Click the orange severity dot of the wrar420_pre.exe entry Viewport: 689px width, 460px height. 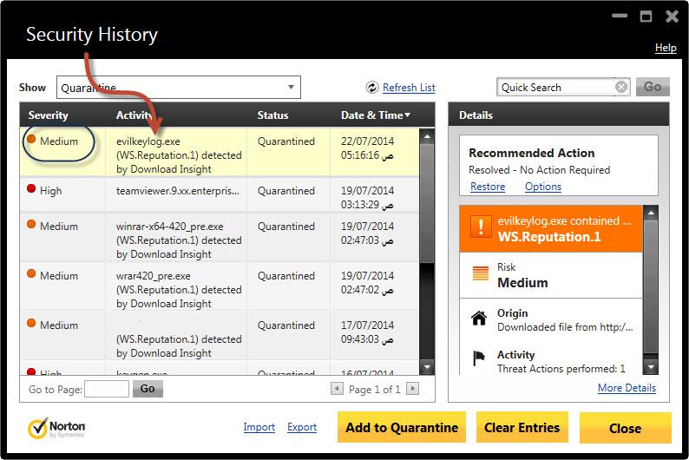(31, 273)
